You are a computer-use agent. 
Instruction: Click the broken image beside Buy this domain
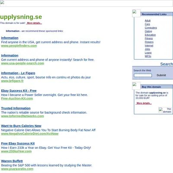click(x=136, y=86)
